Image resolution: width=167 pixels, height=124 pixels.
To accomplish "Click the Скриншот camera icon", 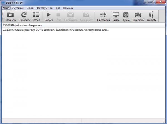I will 86,15.
